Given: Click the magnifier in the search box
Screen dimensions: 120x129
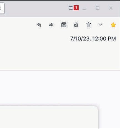Looking at the screenshot, I should tap(1, 8).
